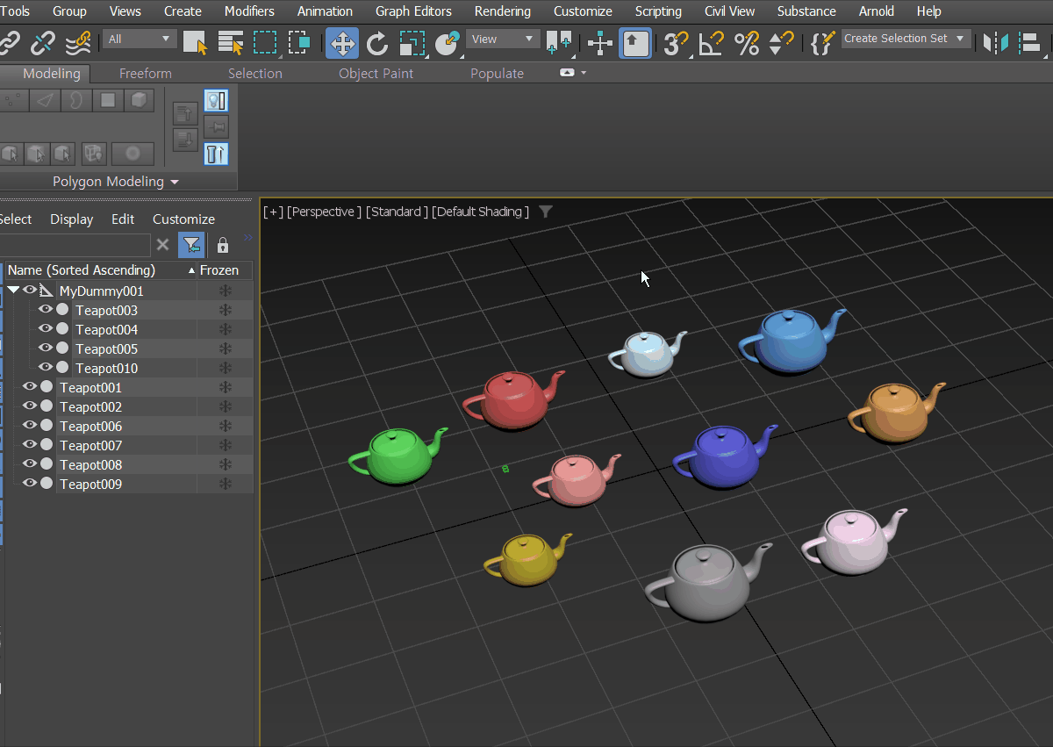
Task: Open the Graph Editors menu
Action: 413,11
